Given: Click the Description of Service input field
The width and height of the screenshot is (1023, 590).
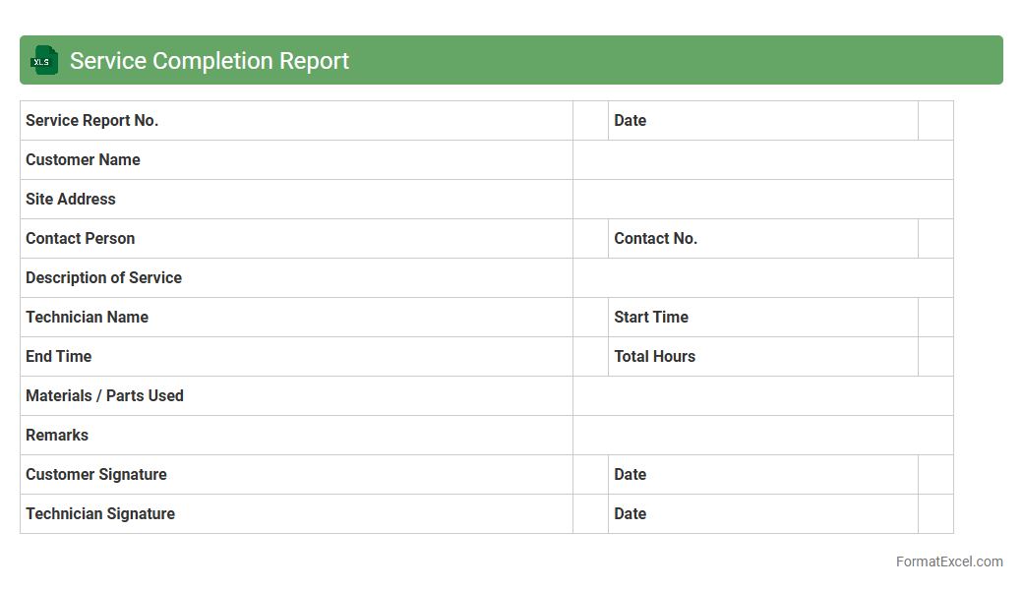Looking at the screenshot, I should pyautogui.click(x=762, y=277).
